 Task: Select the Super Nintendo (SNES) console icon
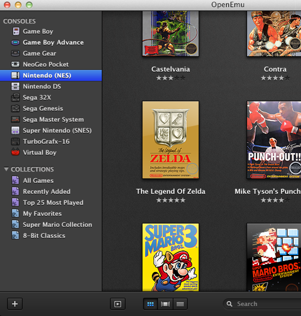15,131
